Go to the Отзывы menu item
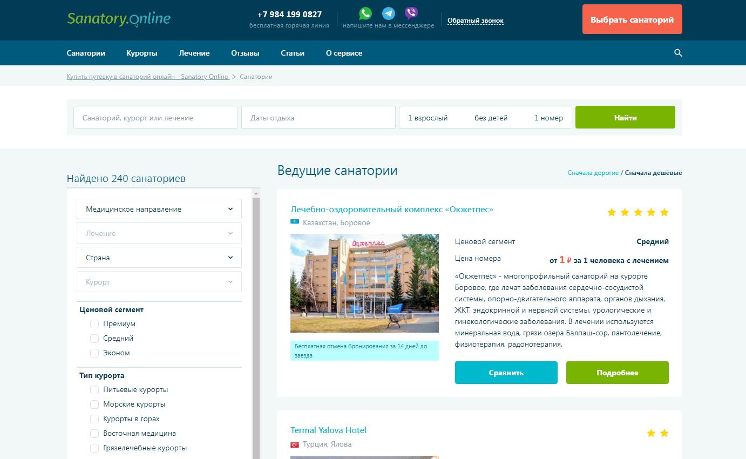Viewport: 746px width, 459px height. coord(245,53)
